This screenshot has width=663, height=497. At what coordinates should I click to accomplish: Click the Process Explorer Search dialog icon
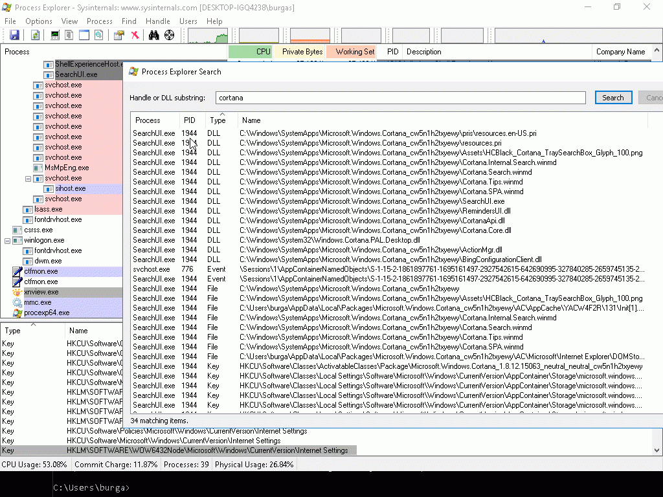[133, 71]
